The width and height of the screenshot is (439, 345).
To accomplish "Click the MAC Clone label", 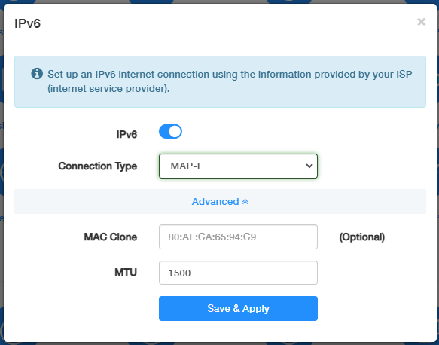I will coord(111,237).
